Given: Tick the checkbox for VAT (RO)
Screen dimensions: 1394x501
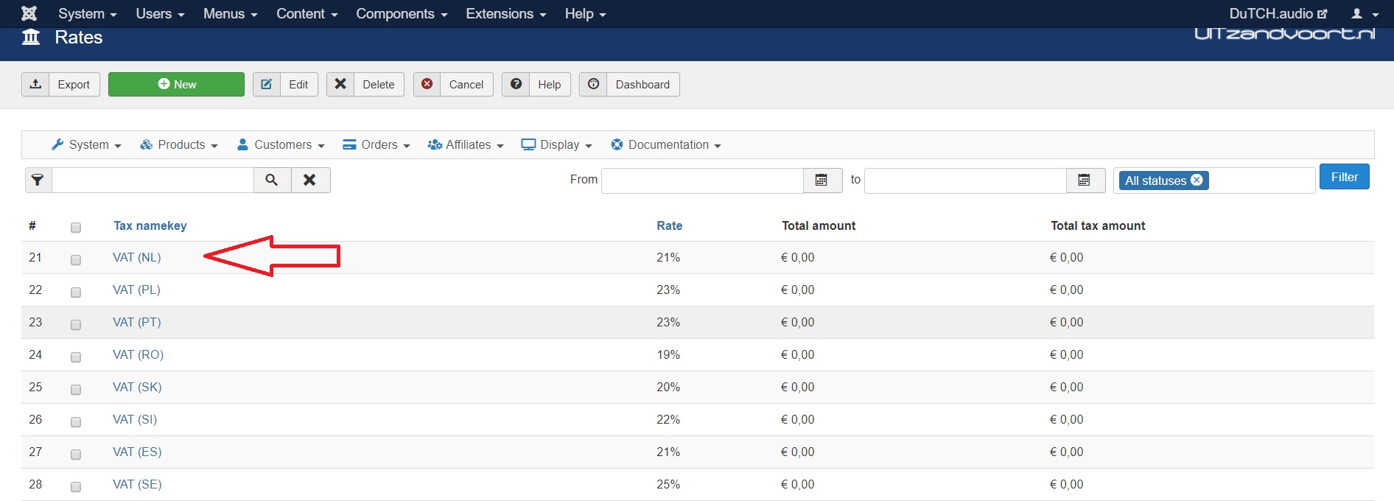Looking at the screenshot, I should 76,357.
